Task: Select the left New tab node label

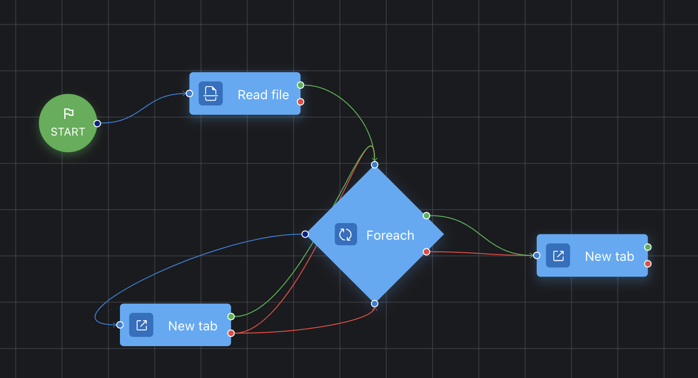Action: point(193,326)
